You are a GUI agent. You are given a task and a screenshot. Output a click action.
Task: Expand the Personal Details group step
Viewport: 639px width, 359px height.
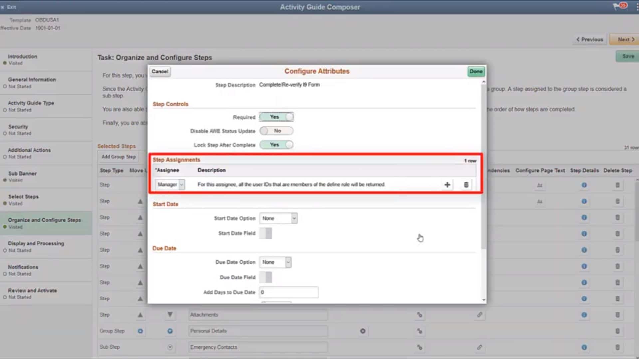pos(170,331)
